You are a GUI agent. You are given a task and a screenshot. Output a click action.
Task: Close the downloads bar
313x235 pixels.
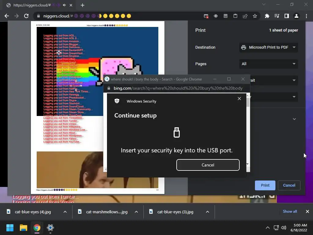307,211
